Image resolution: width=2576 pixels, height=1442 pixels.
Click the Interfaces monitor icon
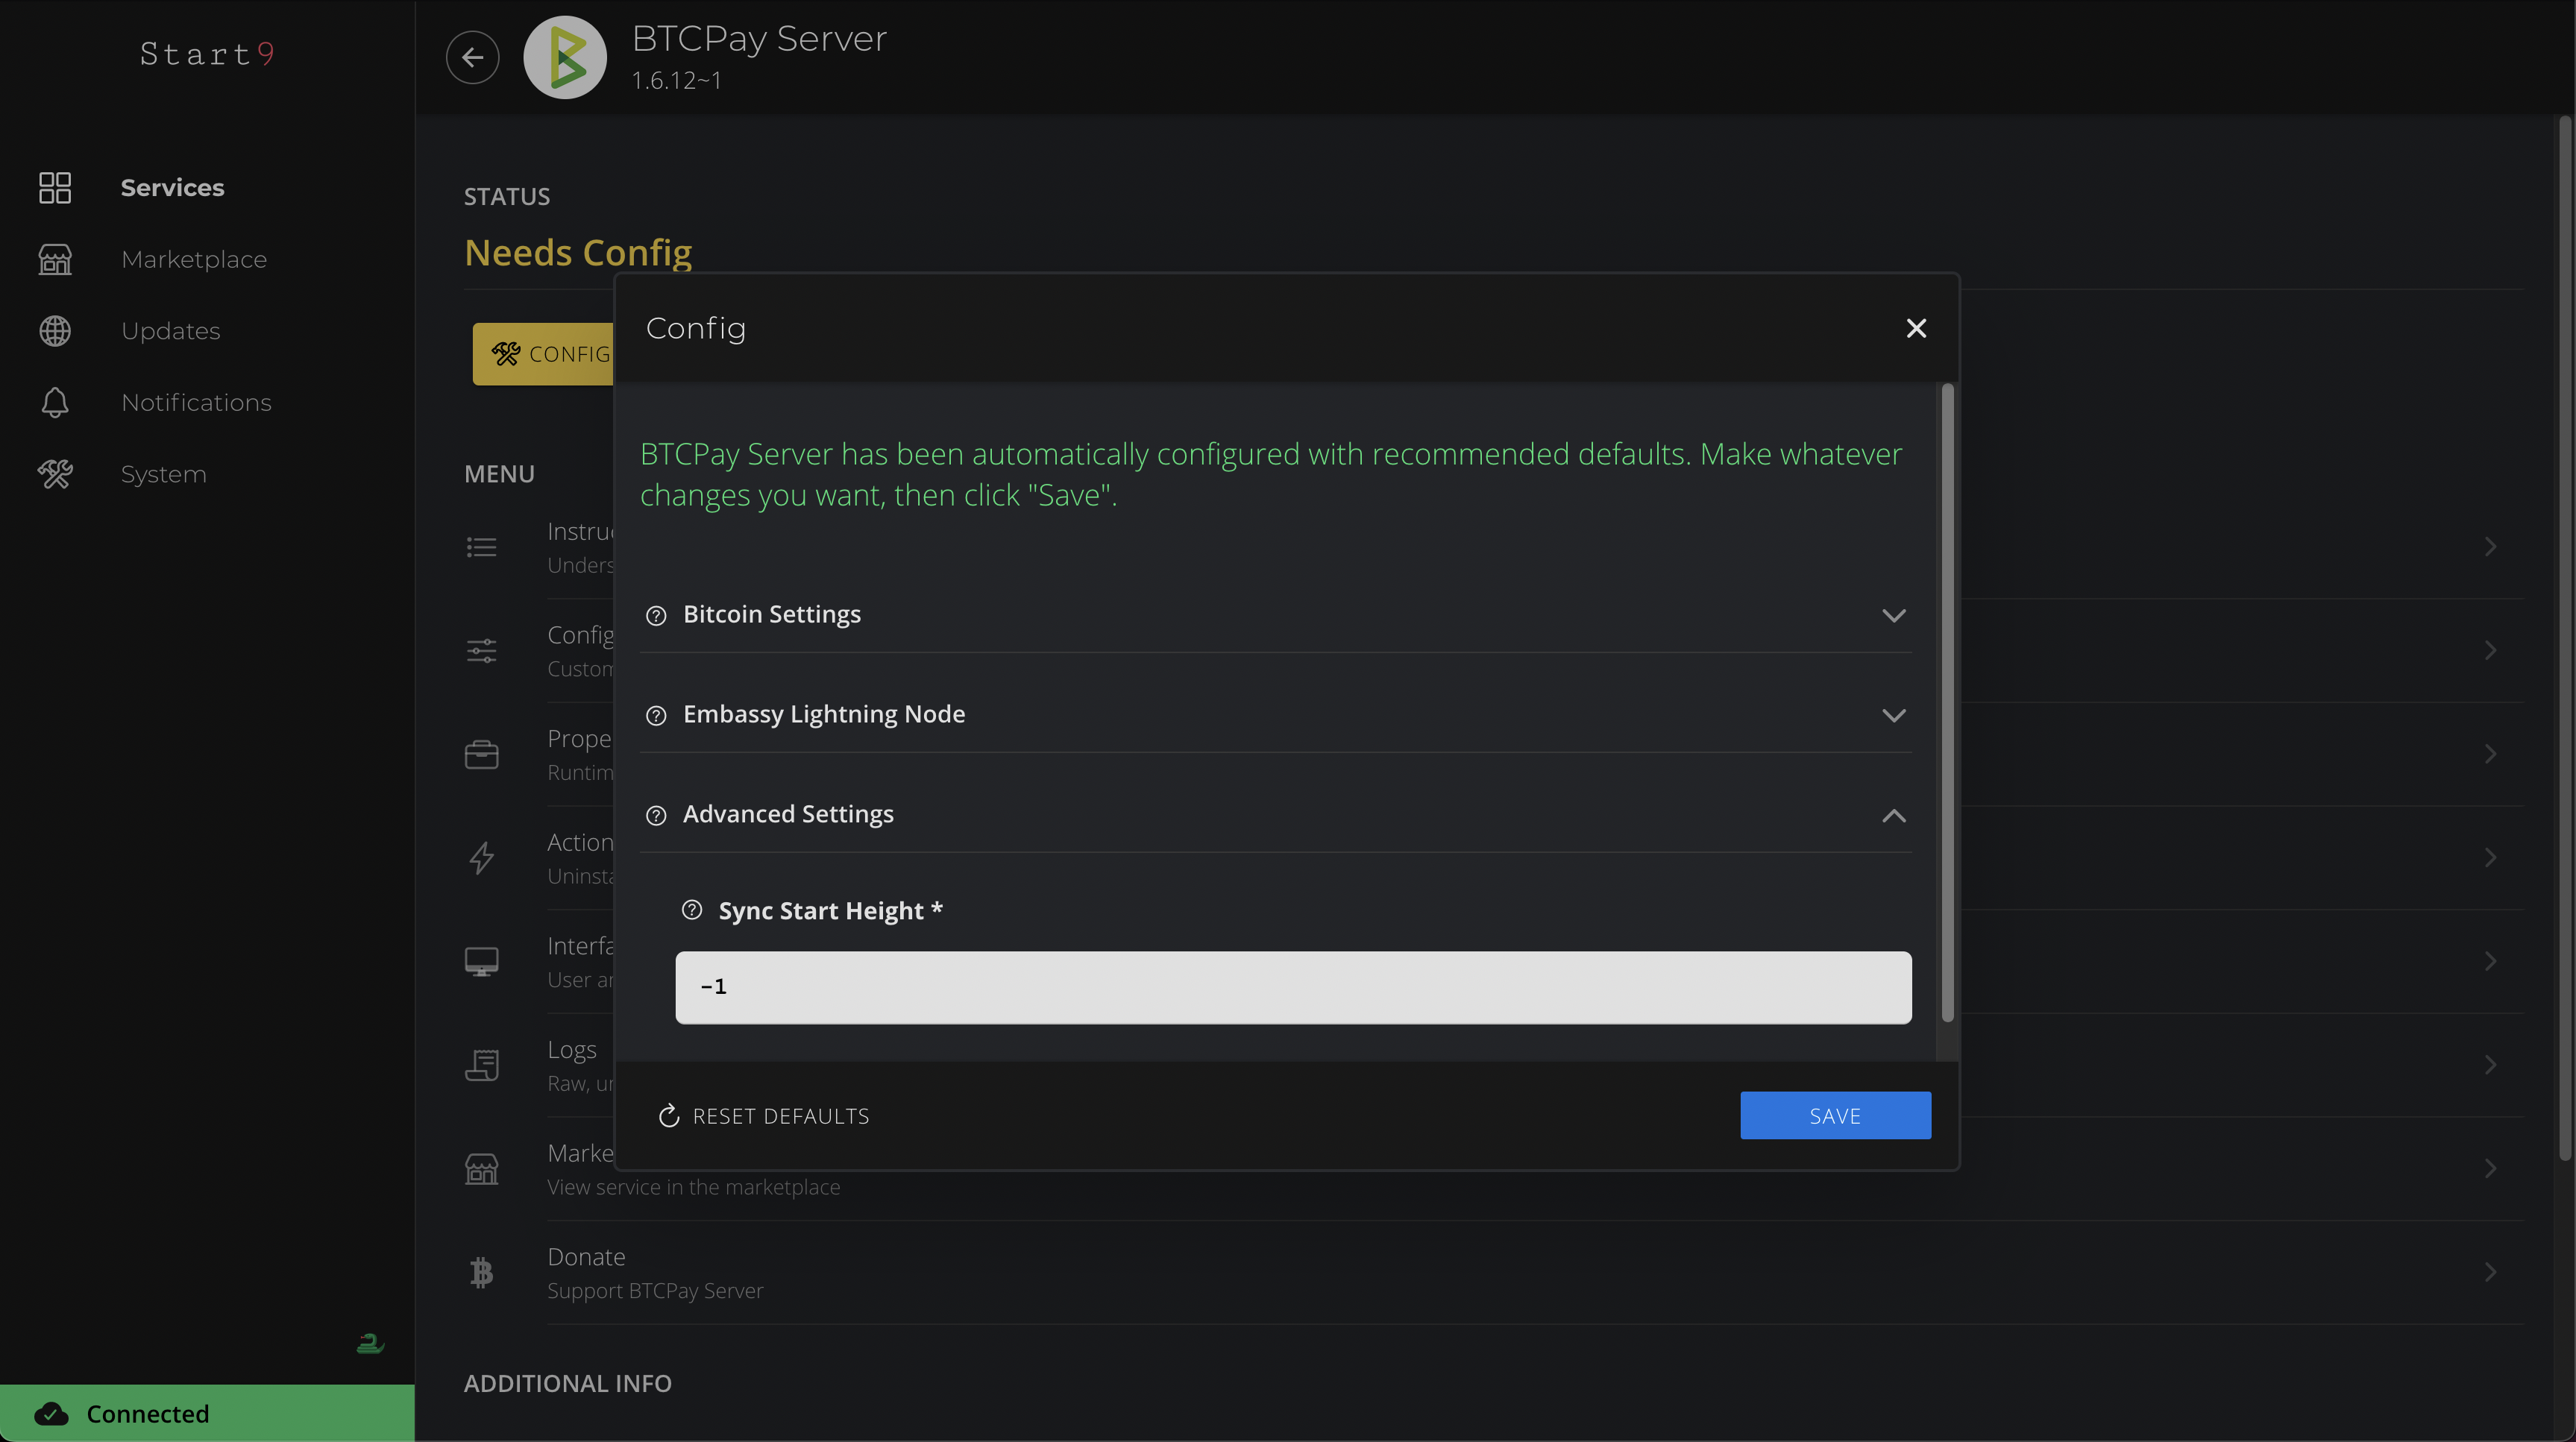coord(481,961)
